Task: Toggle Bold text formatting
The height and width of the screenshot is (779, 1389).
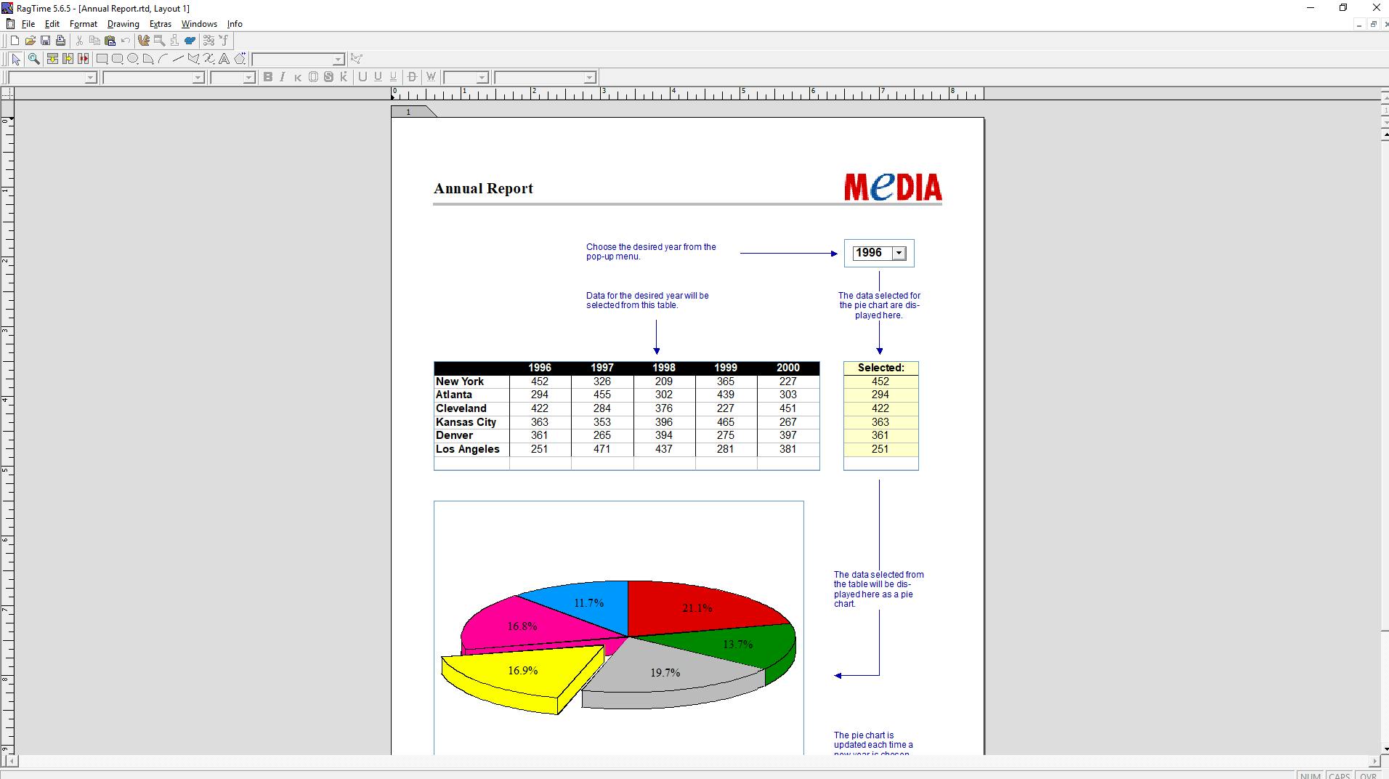Action: click(268, 77)
